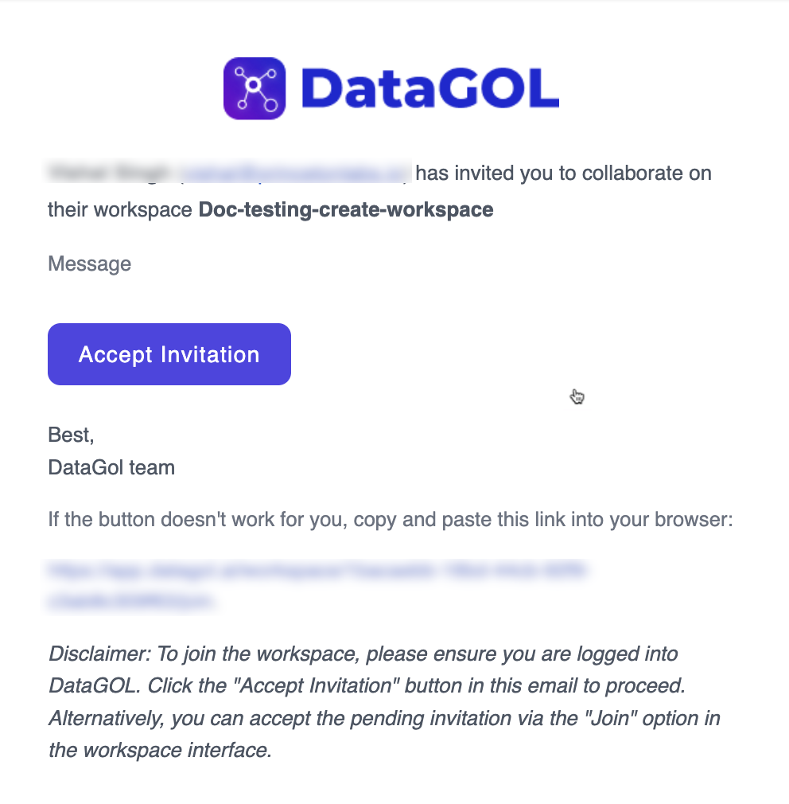Click the 'DataGol team' signature
Viewport: 789px width, 804px height.
pyautogui.click(x=111, y=467)
